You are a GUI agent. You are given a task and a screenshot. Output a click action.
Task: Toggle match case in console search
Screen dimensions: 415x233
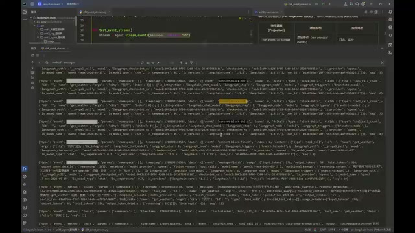[148, 63]
